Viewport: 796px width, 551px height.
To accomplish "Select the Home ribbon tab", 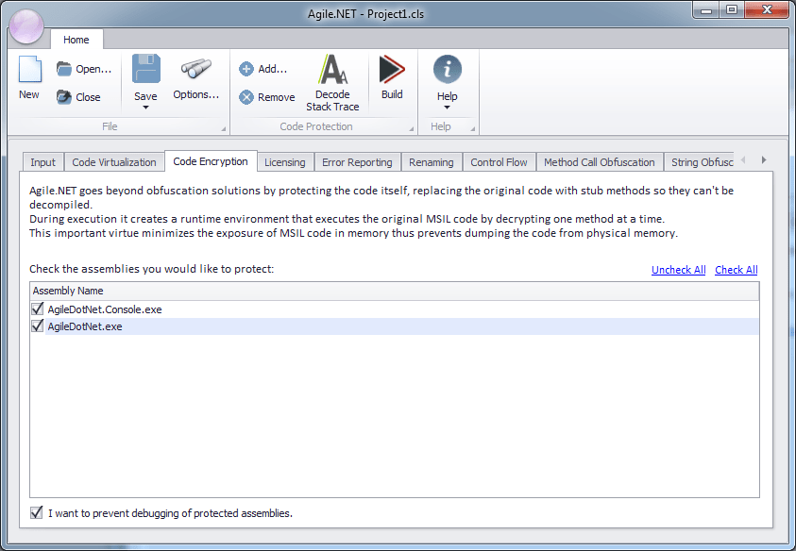I will tap(76, 40).
